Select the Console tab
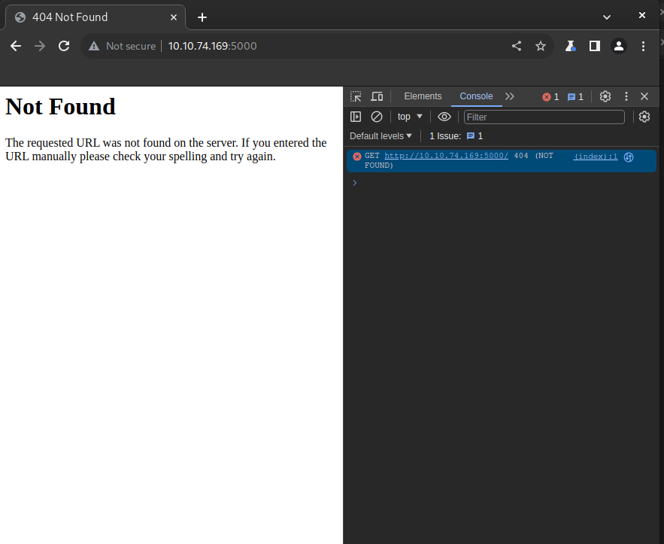This screenshot has width=664, height=544. [476, 96]
